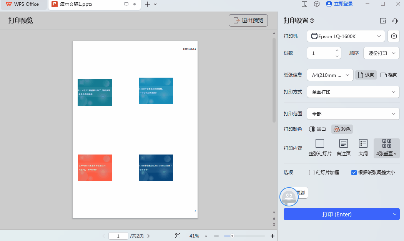Expand the 打印范围 print range dropdown
404x241 pixels.
(x=353, y=114)
